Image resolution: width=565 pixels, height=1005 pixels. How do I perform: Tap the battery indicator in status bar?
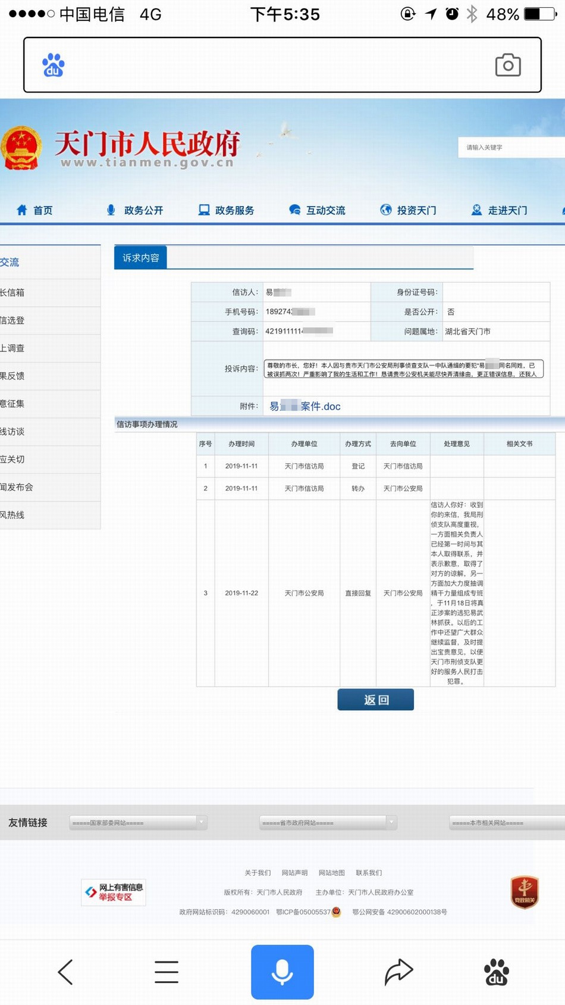540,14
